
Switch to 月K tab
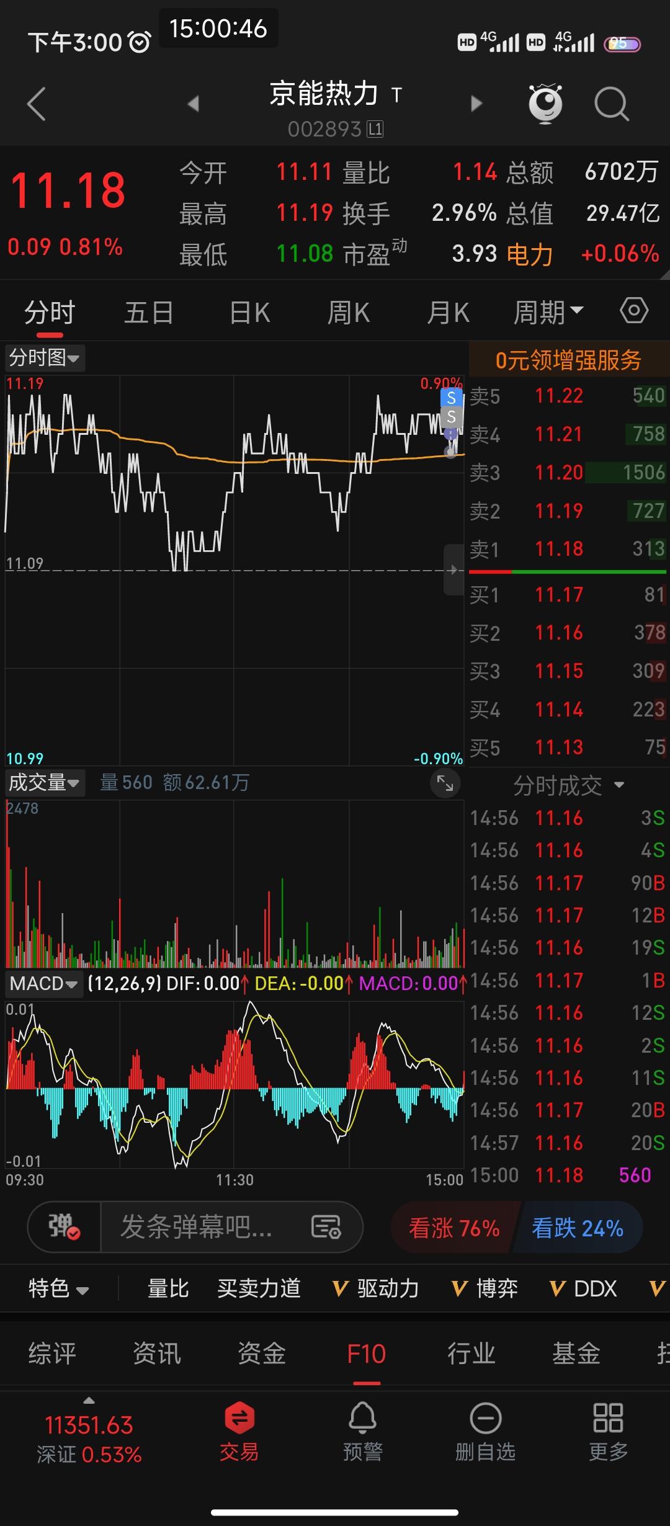tap(448, 312)
